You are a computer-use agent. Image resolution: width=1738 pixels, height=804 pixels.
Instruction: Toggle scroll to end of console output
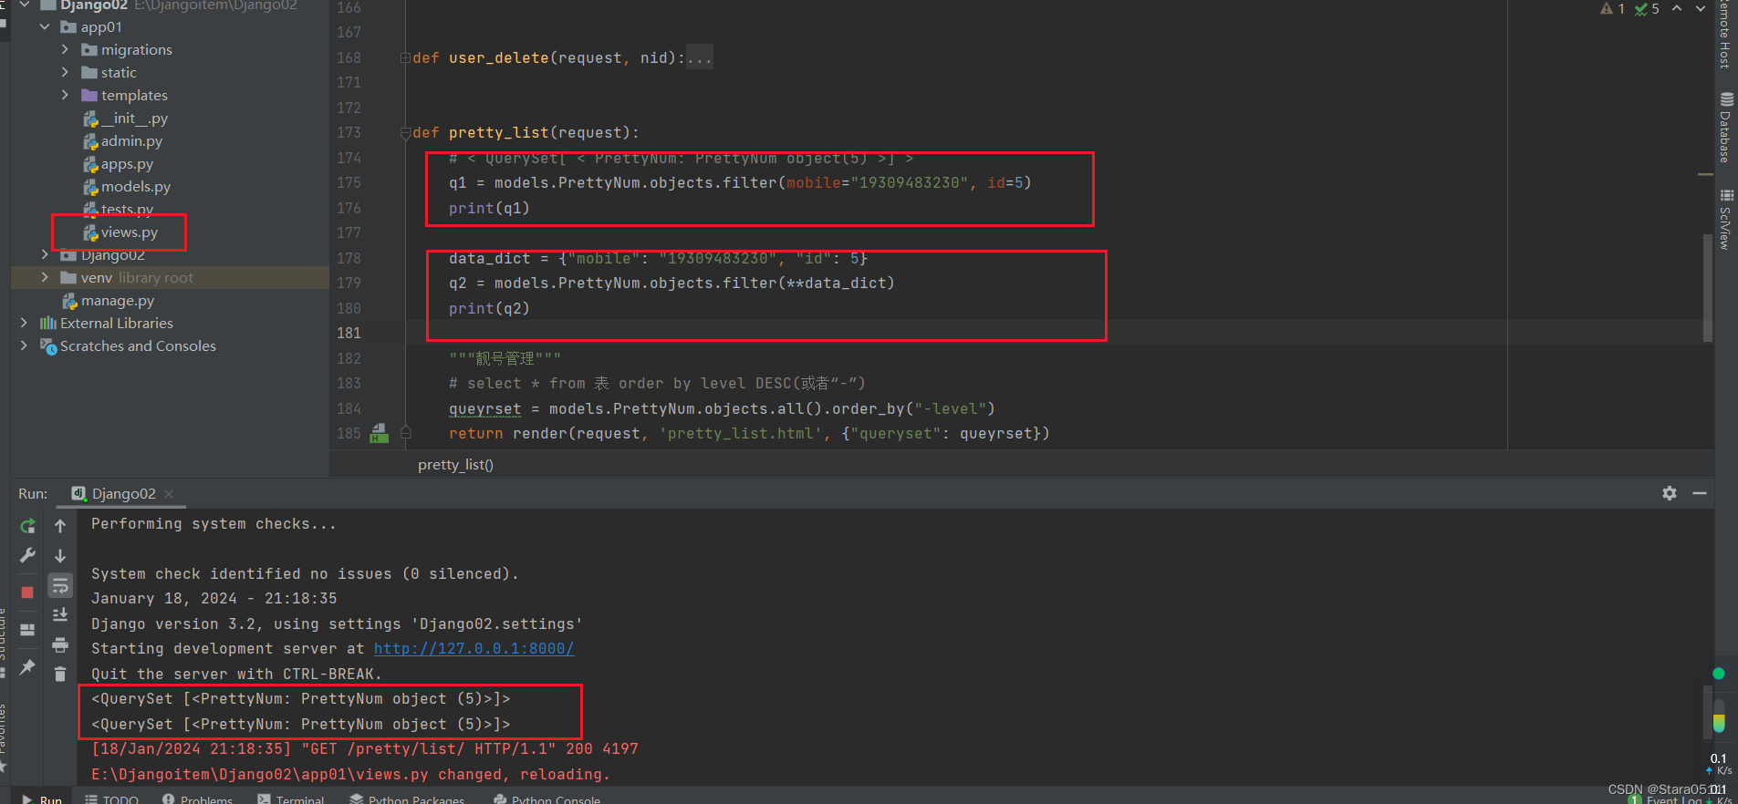point(60,614)
